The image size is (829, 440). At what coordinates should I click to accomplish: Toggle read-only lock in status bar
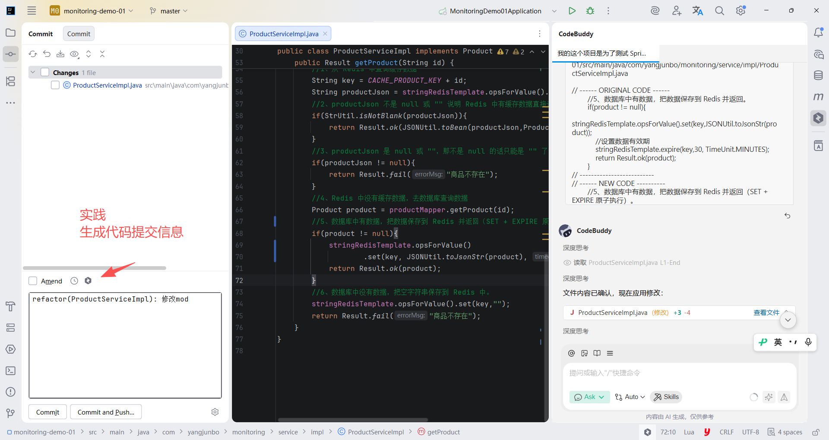(x=816, y=432)
